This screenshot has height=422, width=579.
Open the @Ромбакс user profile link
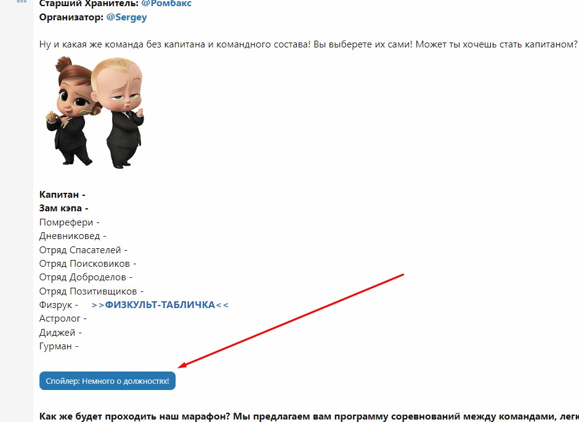(x=166, y=4)
